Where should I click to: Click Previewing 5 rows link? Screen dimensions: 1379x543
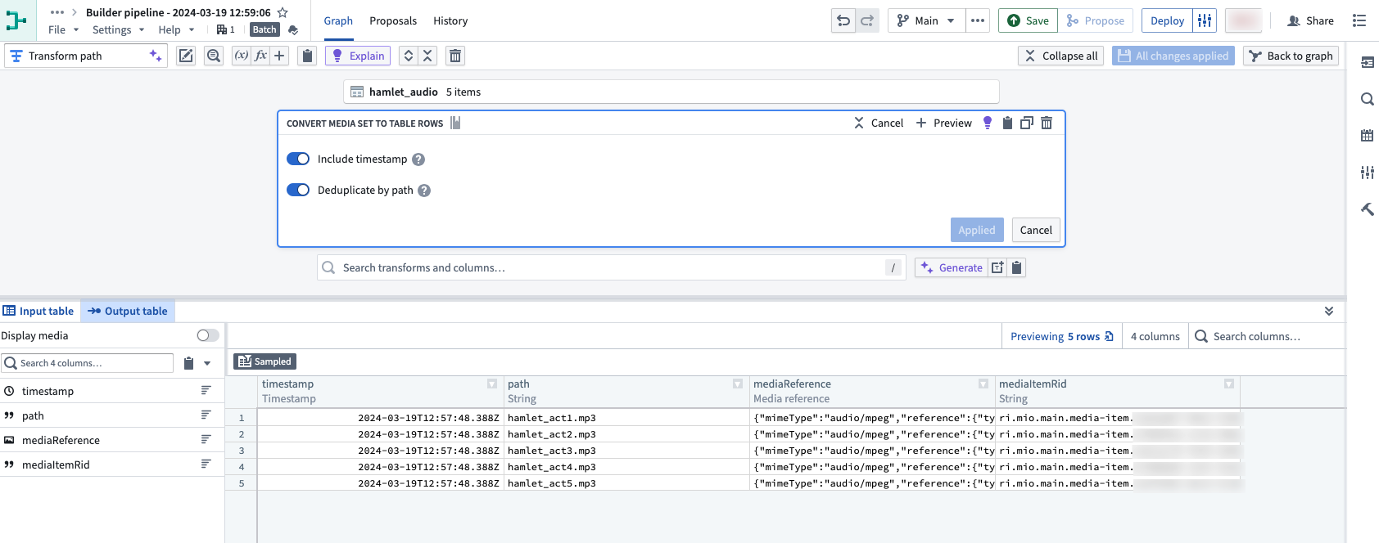tap(1061, 336)
